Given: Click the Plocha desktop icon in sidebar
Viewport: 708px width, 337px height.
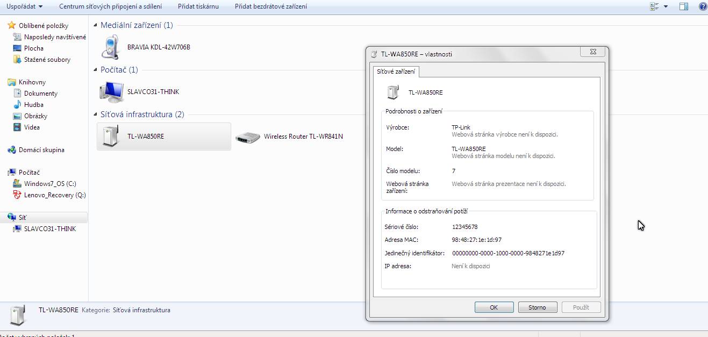Looking at the screenshot, I should point(18,48).
